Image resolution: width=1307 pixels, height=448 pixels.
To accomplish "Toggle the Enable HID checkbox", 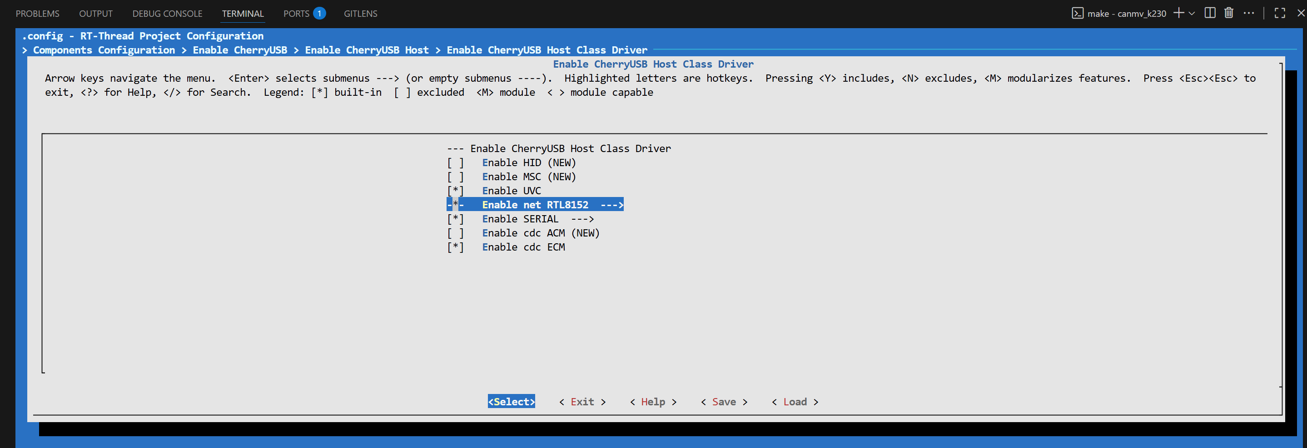I will (x=455, y=162).
